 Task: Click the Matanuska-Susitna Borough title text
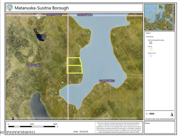pos(42,8)
